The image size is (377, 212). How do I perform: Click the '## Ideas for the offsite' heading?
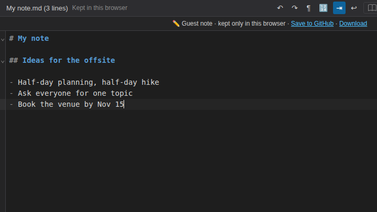(62, 60)
